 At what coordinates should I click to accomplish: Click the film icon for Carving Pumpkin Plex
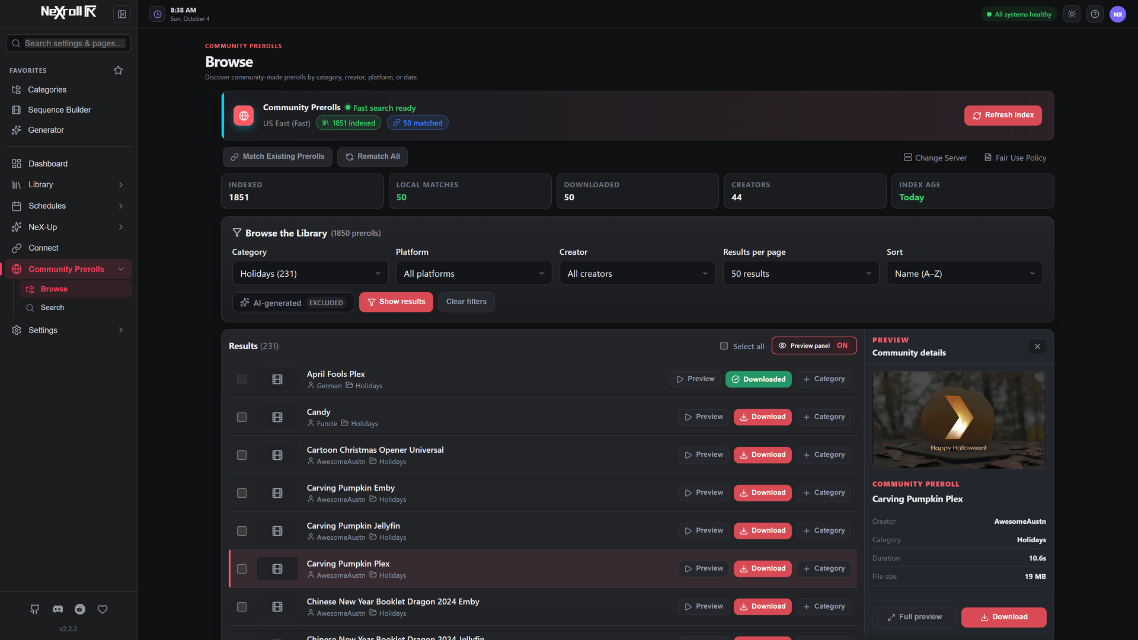tap(277, 569)
